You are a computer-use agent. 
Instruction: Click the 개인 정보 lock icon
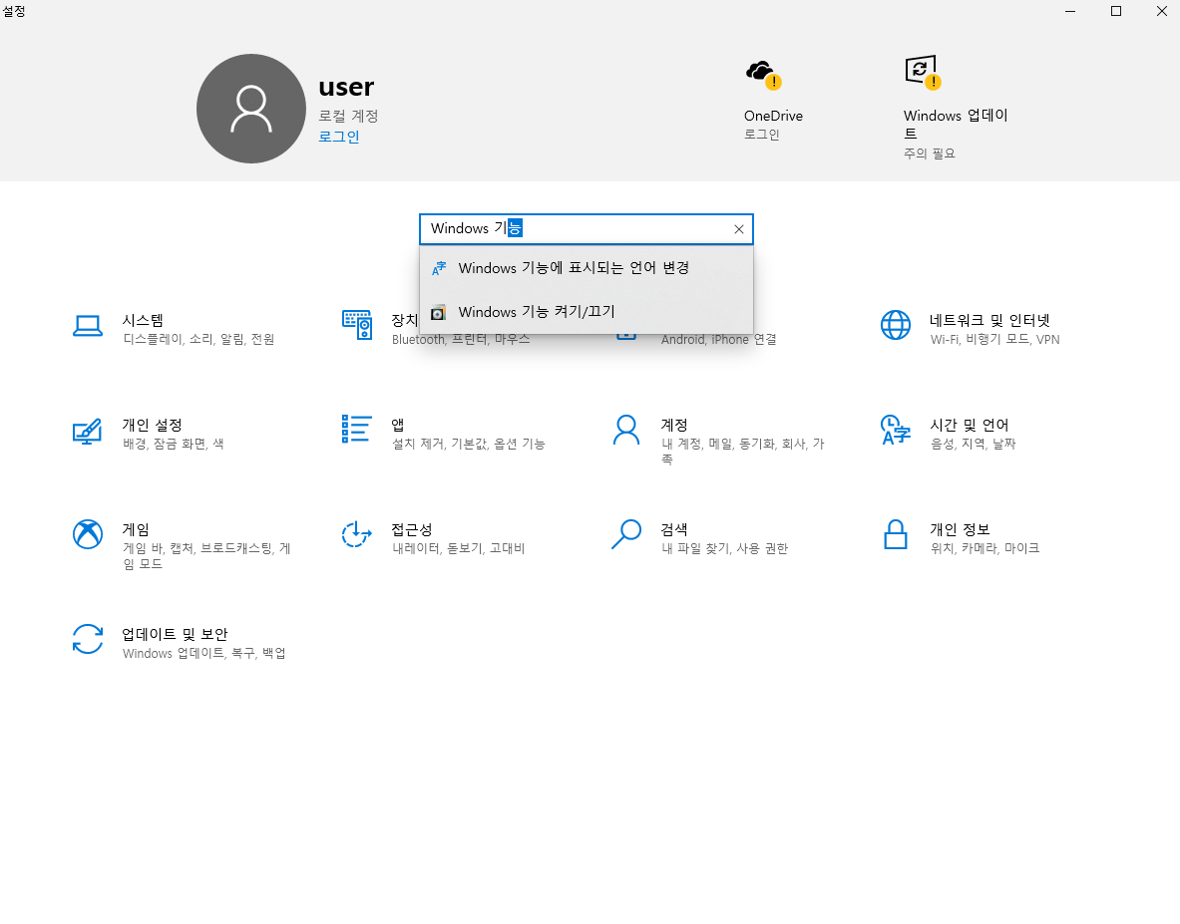(896, 534)
